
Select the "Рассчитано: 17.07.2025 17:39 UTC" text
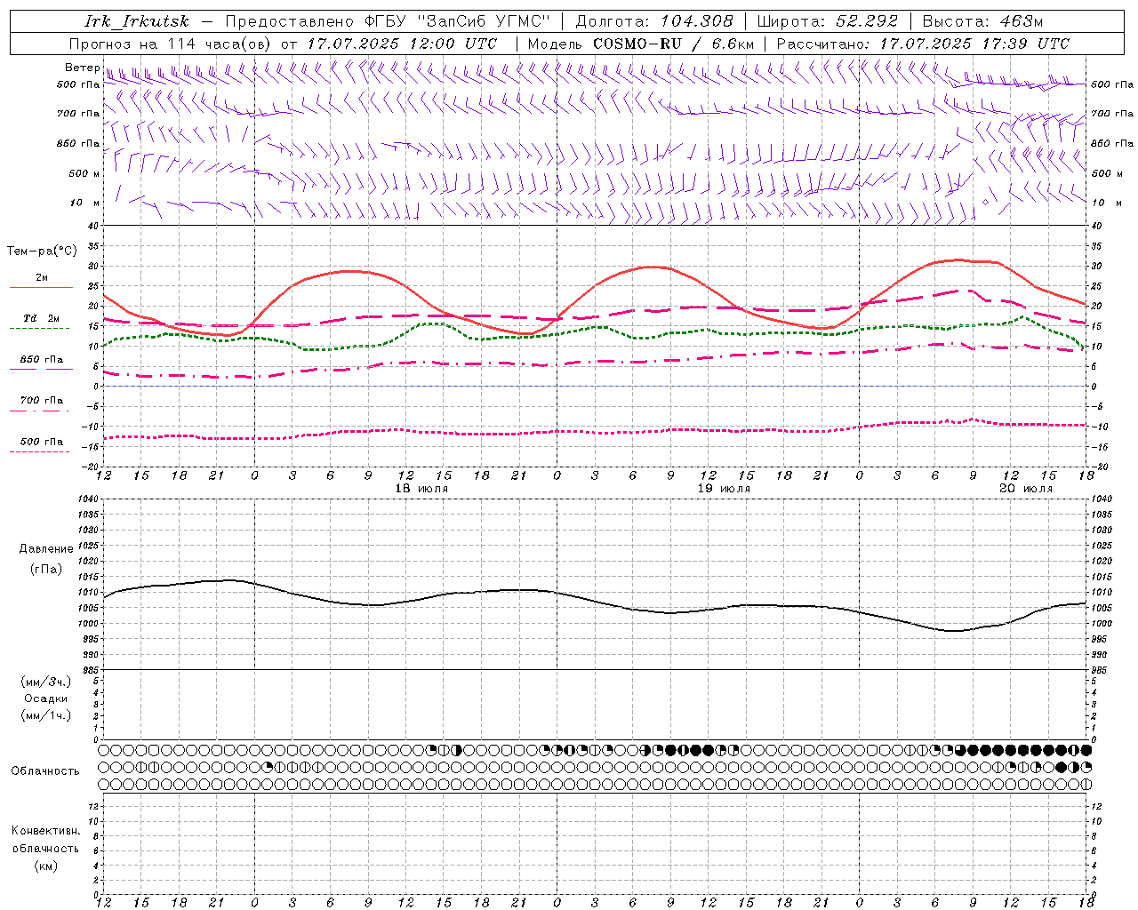pos(923,44)
